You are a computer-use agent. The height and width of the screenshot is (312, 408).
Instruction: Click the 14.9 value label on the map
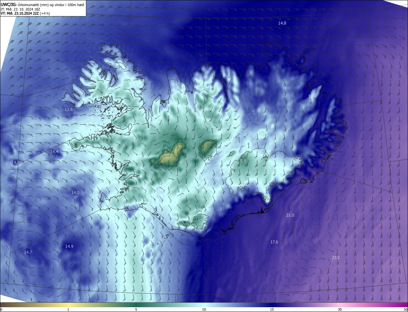[69, 246]
